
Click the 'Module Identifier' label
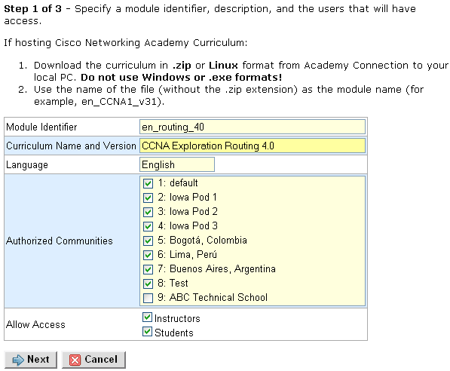point(41,127)
